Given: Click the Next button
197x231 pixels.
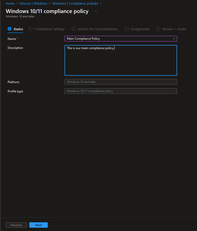Looking at the screenshot, I should click(39, 225).
